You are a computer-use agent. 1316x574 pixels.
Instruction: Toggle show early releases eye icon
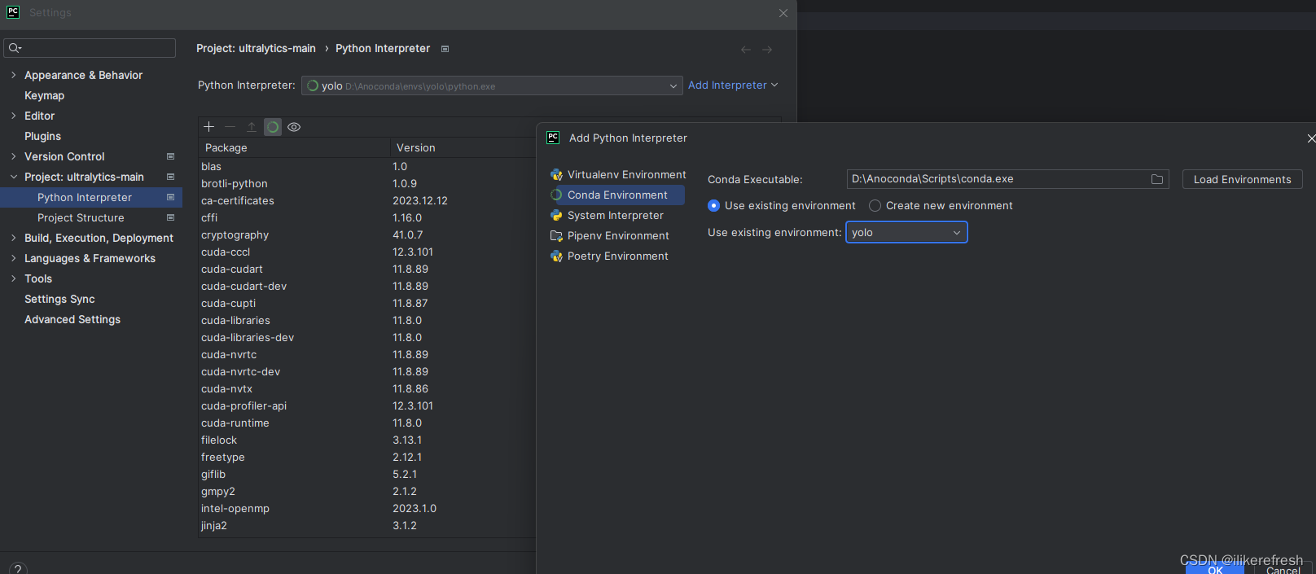[294, 127]
